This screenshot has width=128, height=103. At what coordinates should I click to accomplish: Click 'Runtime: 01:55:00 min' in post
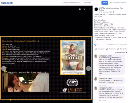pyautogui.click(x=102, y=22)
